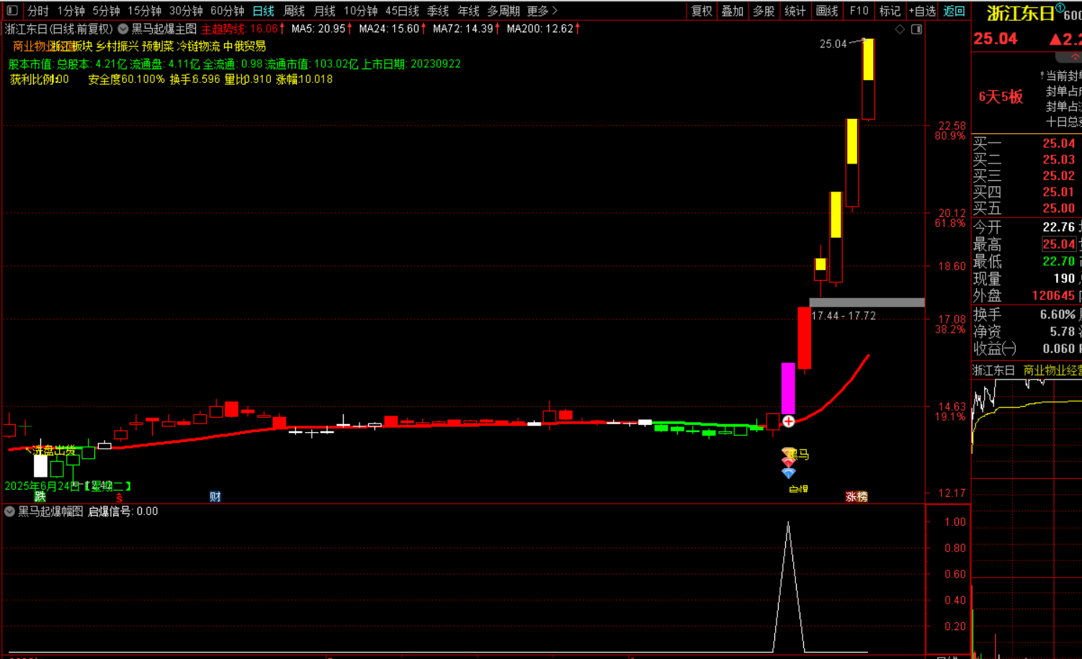Open the 黑马起爆幅图 sub-chart indicator dropdown
Viewport: 1082px width, 659px height.
[x=9, y=511]
